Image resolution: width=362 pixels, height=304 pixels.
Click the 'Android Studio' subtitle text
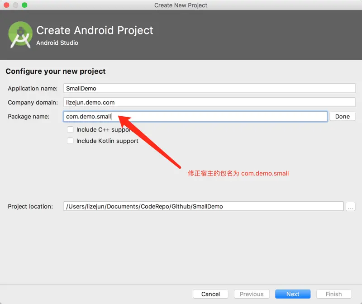[x=57, y=43]
